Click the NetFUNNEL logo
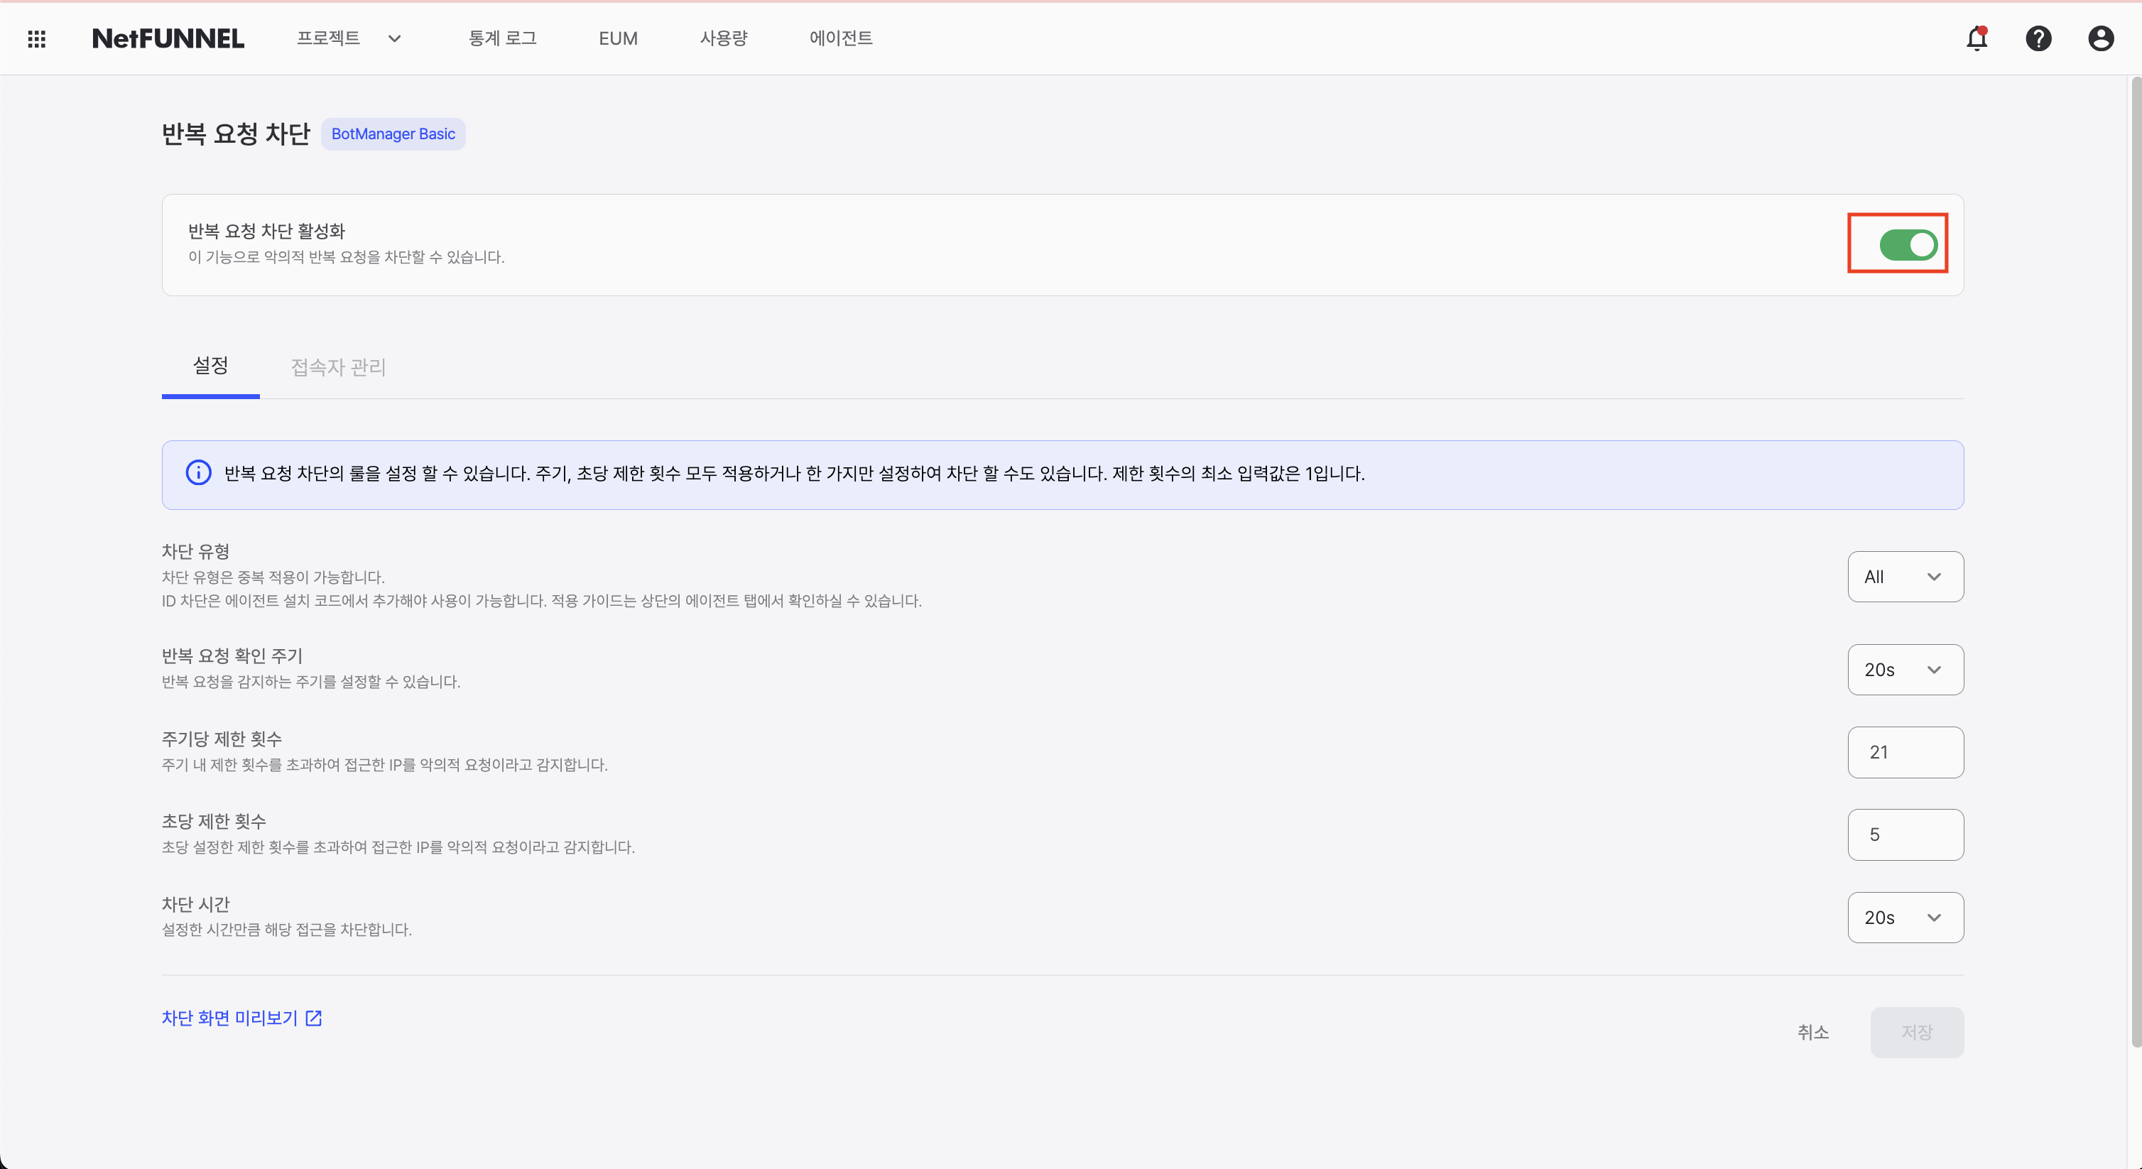 (168, 38)
